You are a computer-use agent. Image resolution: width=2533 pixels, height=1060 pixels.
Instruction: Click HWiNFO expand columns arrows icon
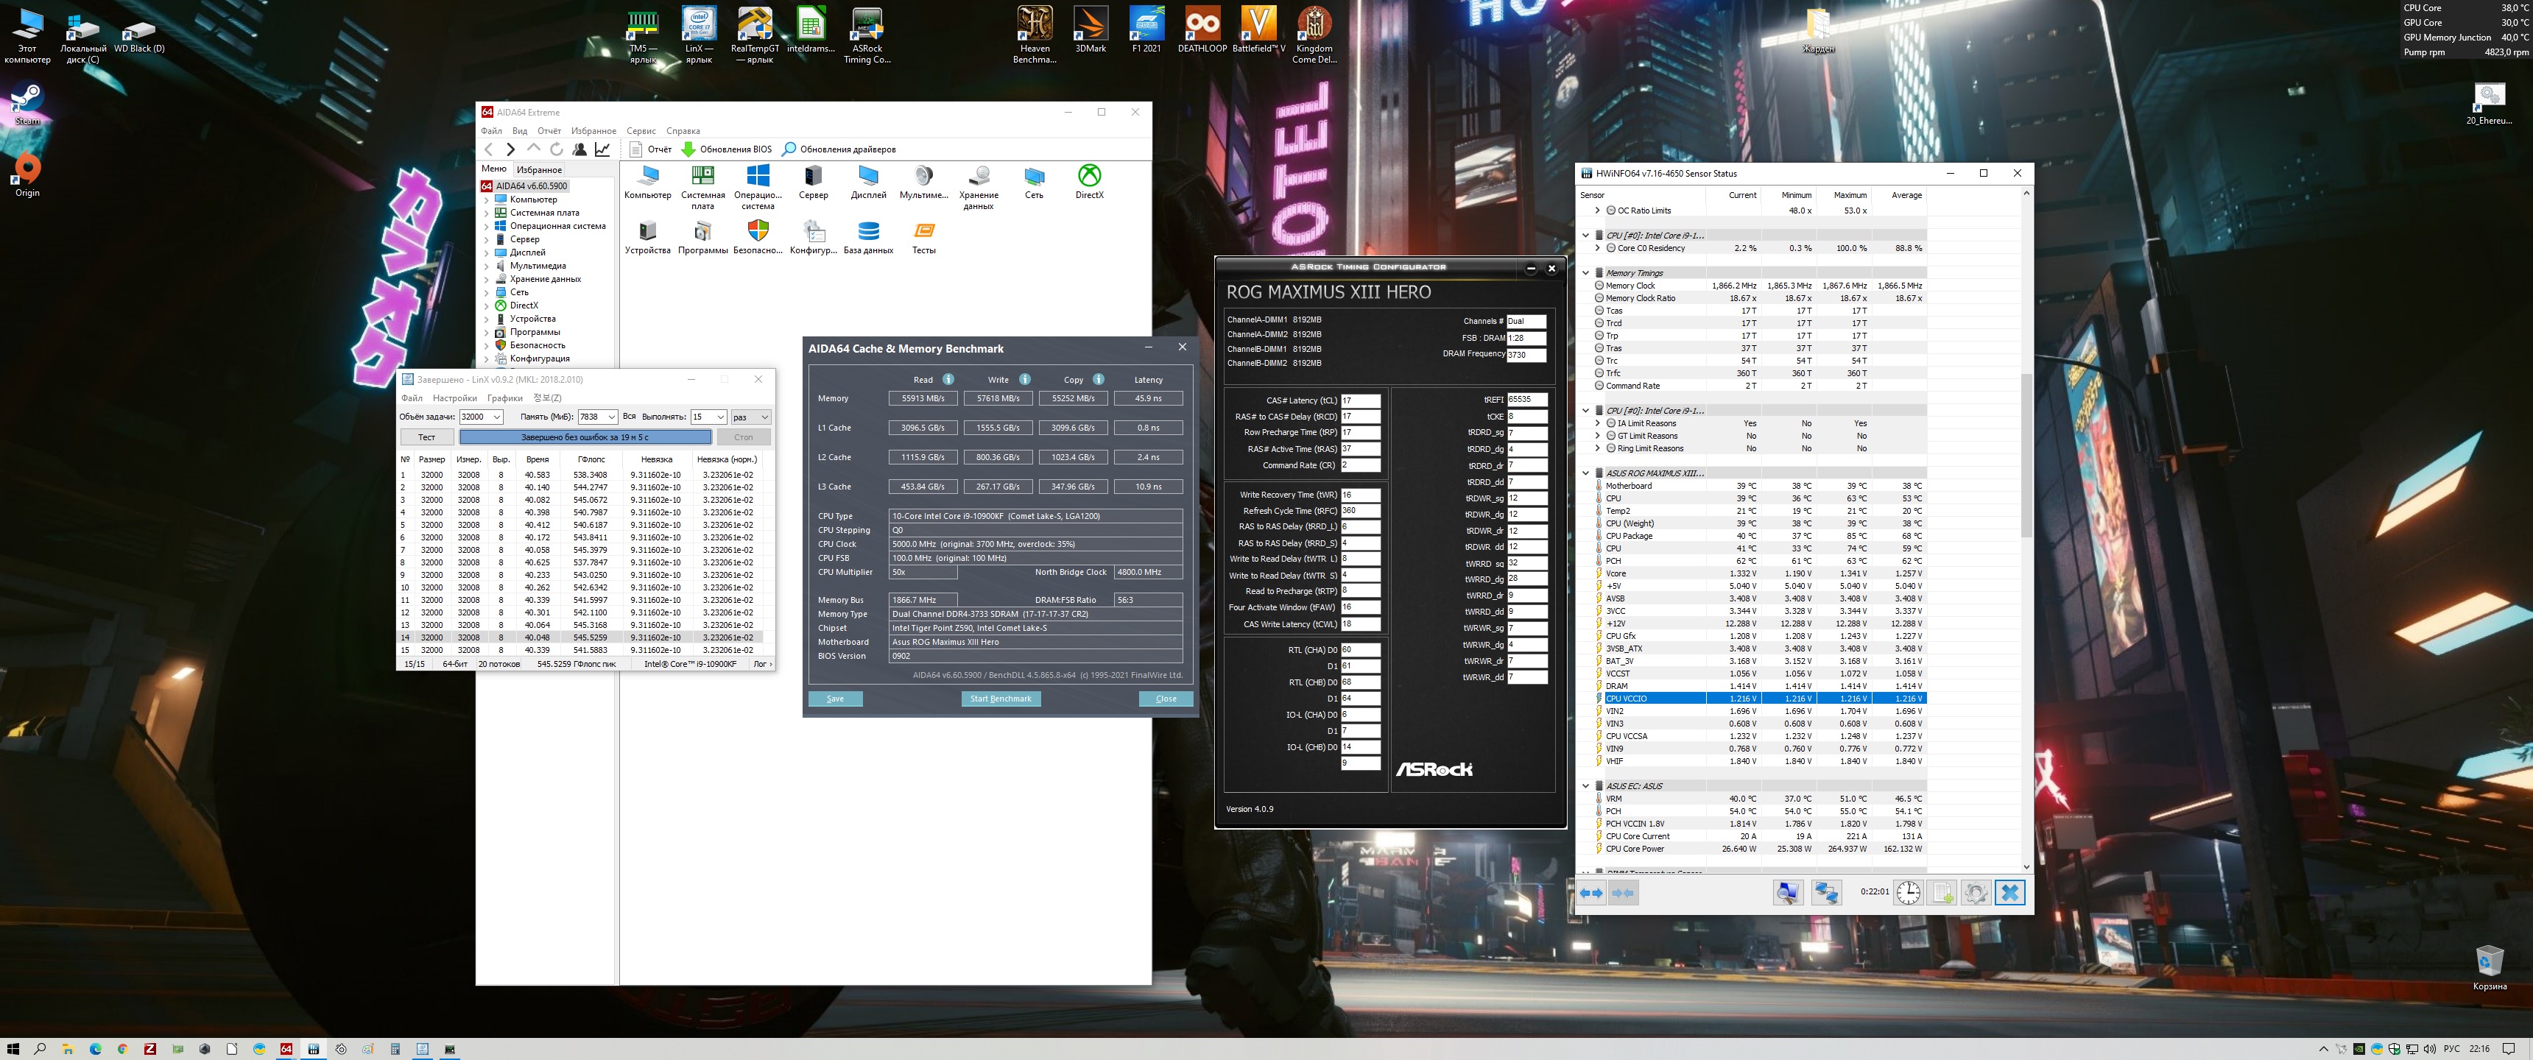pos(1590,893)
